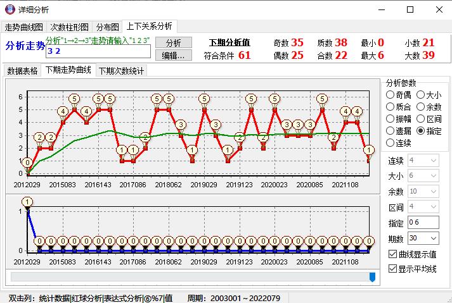
Task: Click the 偶数 value 25
Action: click(297, 55)
